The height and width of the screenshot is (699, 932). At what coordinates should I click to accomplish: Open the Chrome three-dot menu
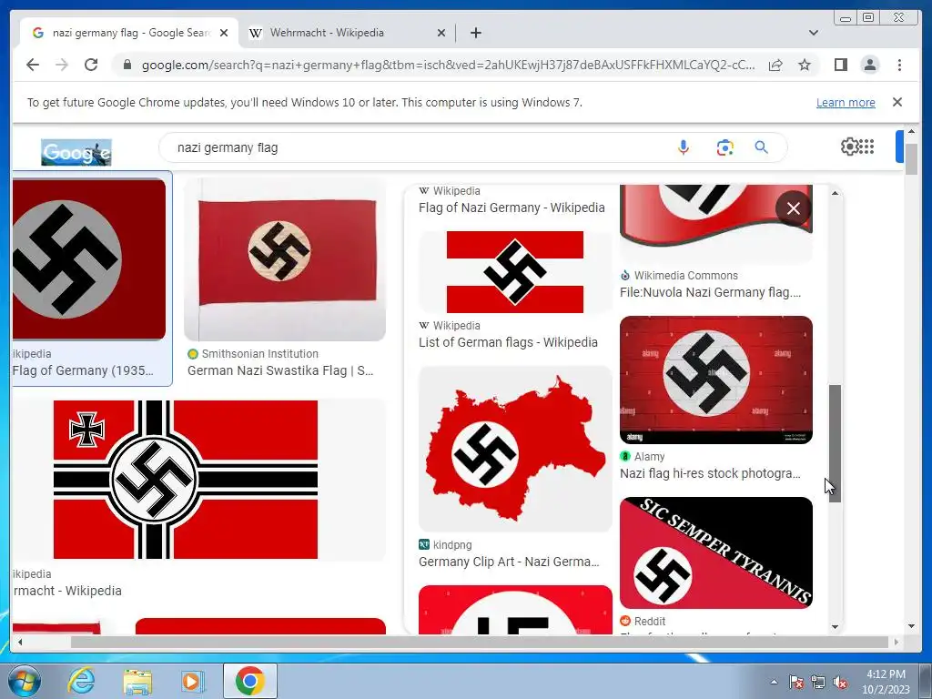[899, 65]
